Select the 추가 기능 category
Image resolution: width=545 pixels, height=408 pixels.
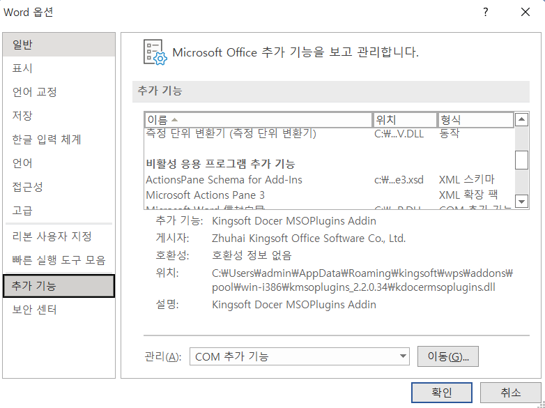59,286
